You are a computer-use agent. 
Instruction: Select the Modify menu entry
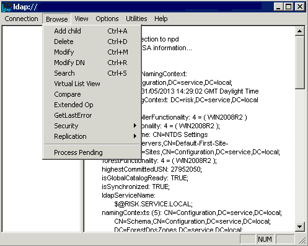pos(92,52)
